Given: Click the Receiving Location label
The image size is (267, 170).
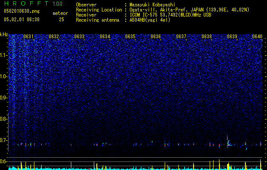Looking at the screenshot, I should tap(99, 10).
